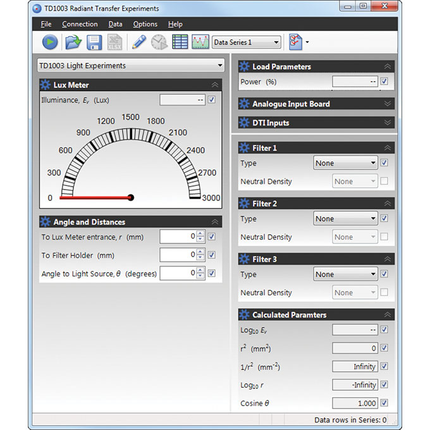Image resolution: width=430 pixels, height=430 pixels.
Task: Expand the Analogue Input Board panel
Action: [388, 104]
